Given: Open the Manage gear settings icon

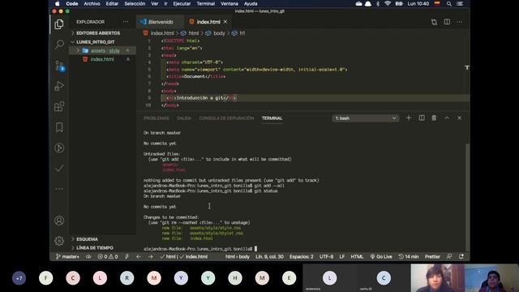Looking at the screenshot, I should click(x=59, y=241).
